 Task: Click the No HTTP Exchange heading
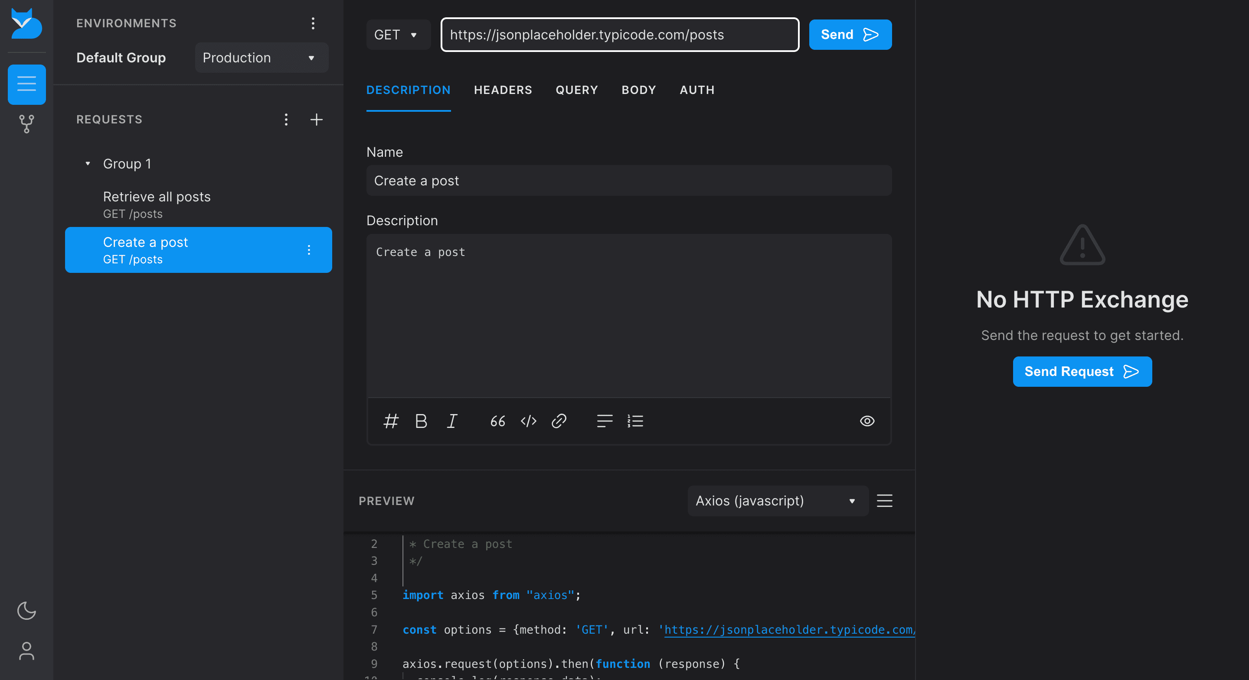(1082, 299)
